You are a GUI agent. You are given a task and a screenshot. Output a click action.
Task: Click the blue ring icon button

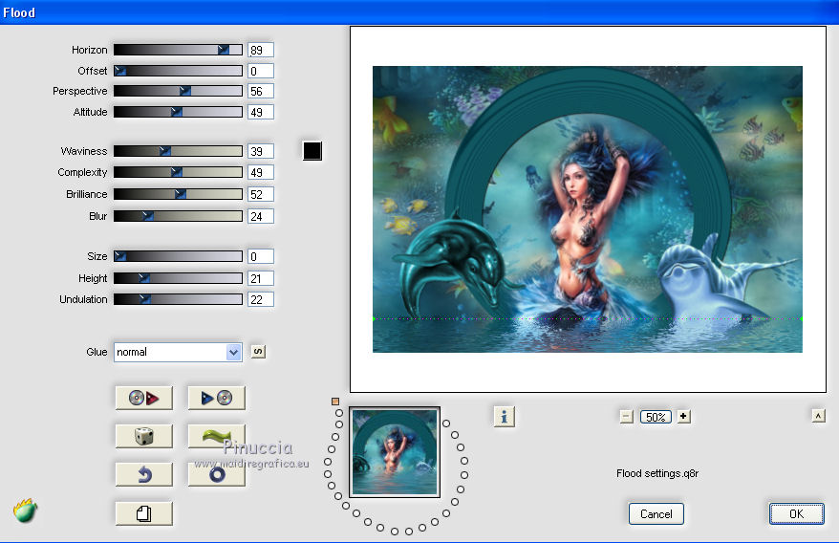[x=217, y=474]
